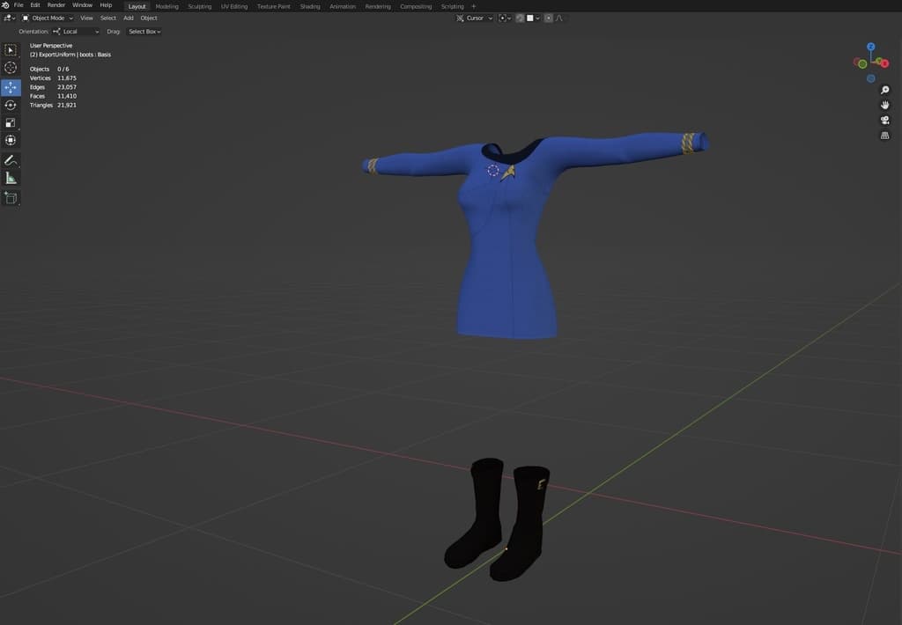Select the Annotate pencil tool

(11, 160)
